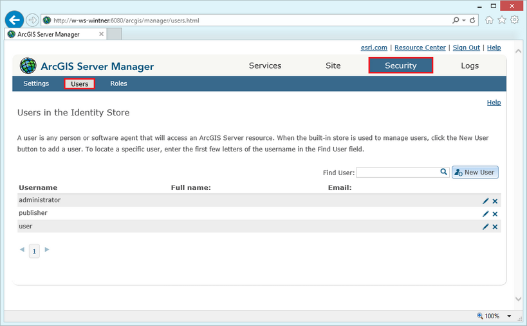The height and width of the screenshot is (326, 527).
Task: Edit the publisher user with pencil icon
Action: coord(485,214)
